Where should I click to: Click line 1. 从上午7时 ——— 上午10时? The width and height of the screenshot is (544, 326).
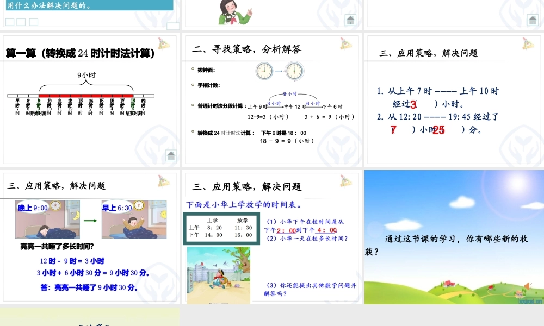click(438, 91)
